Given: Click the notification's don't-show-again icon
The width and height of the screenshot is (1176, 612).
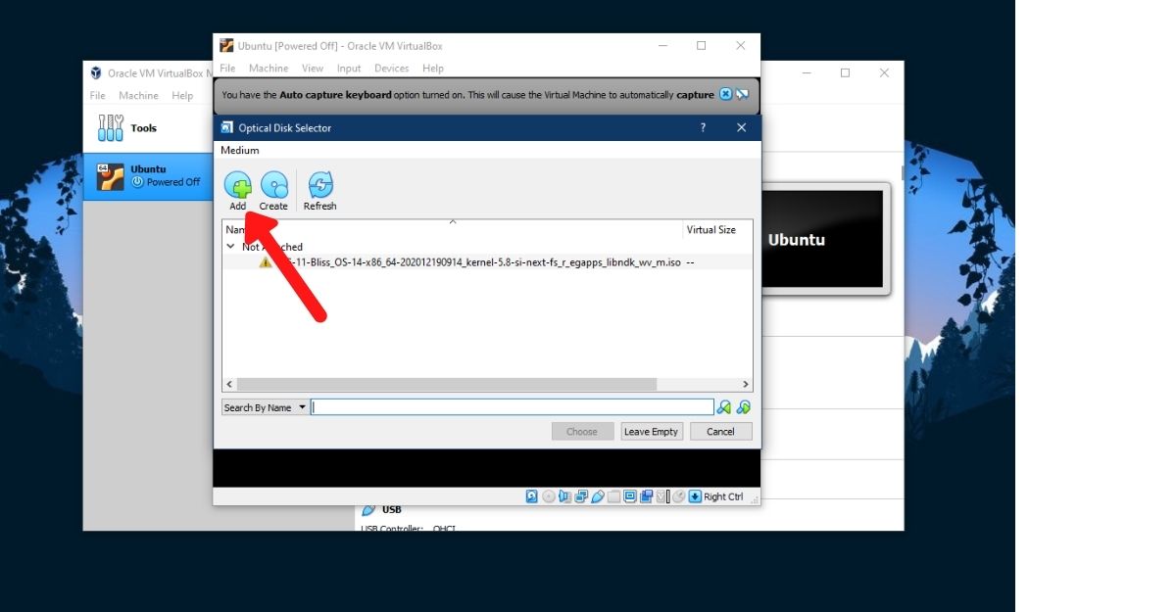Looking at the screenshot, I should (x=742, y=94).
